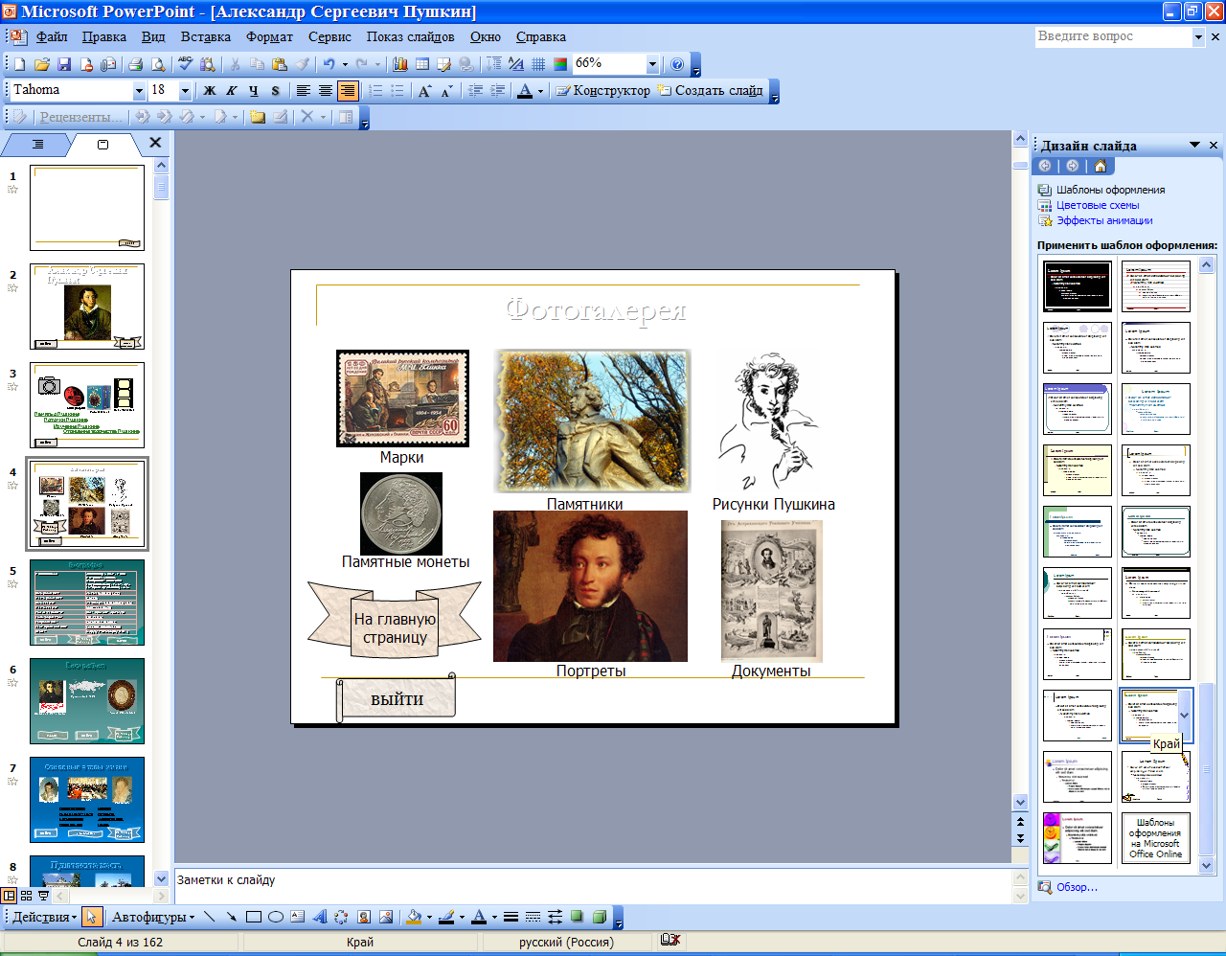Go back in the task pane

(x=1045, y=166)
